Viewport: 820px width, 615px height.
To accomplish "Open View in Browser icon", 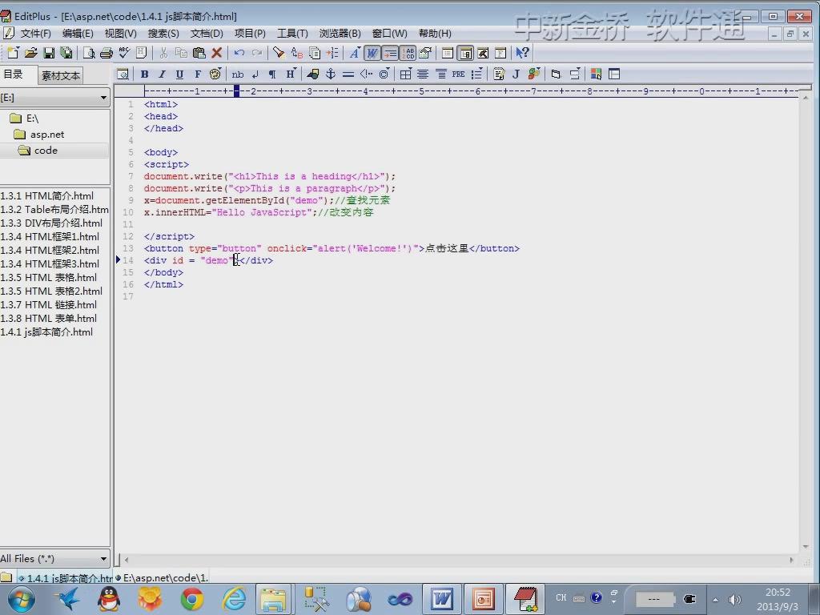I will pos(123,74).
